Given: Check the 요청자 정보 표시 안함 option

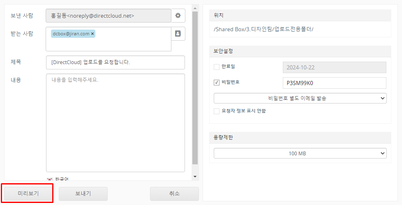Looking at the screenshot, I should [x=217, y=111].
